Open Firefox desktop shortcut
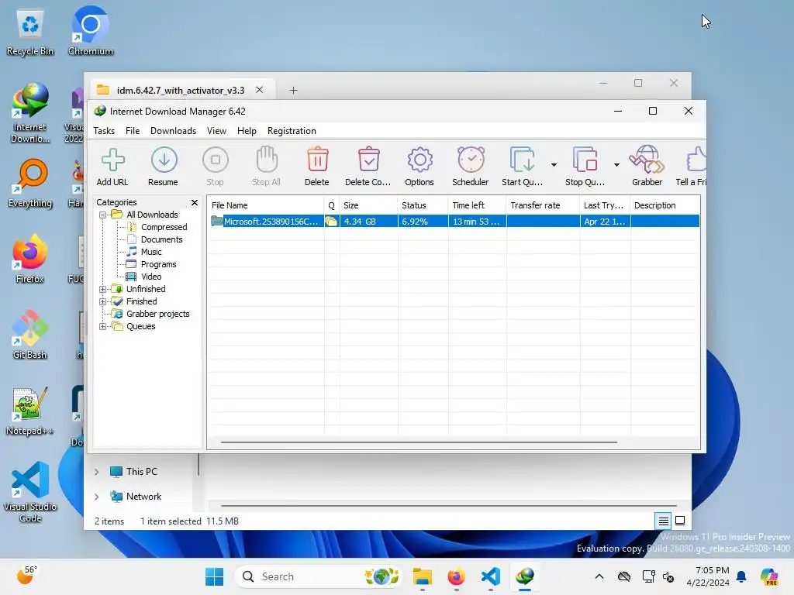 [30, 259]
